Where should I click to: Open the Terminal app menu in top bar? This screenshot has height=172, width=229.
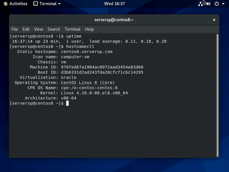click(x=47, y=4)
